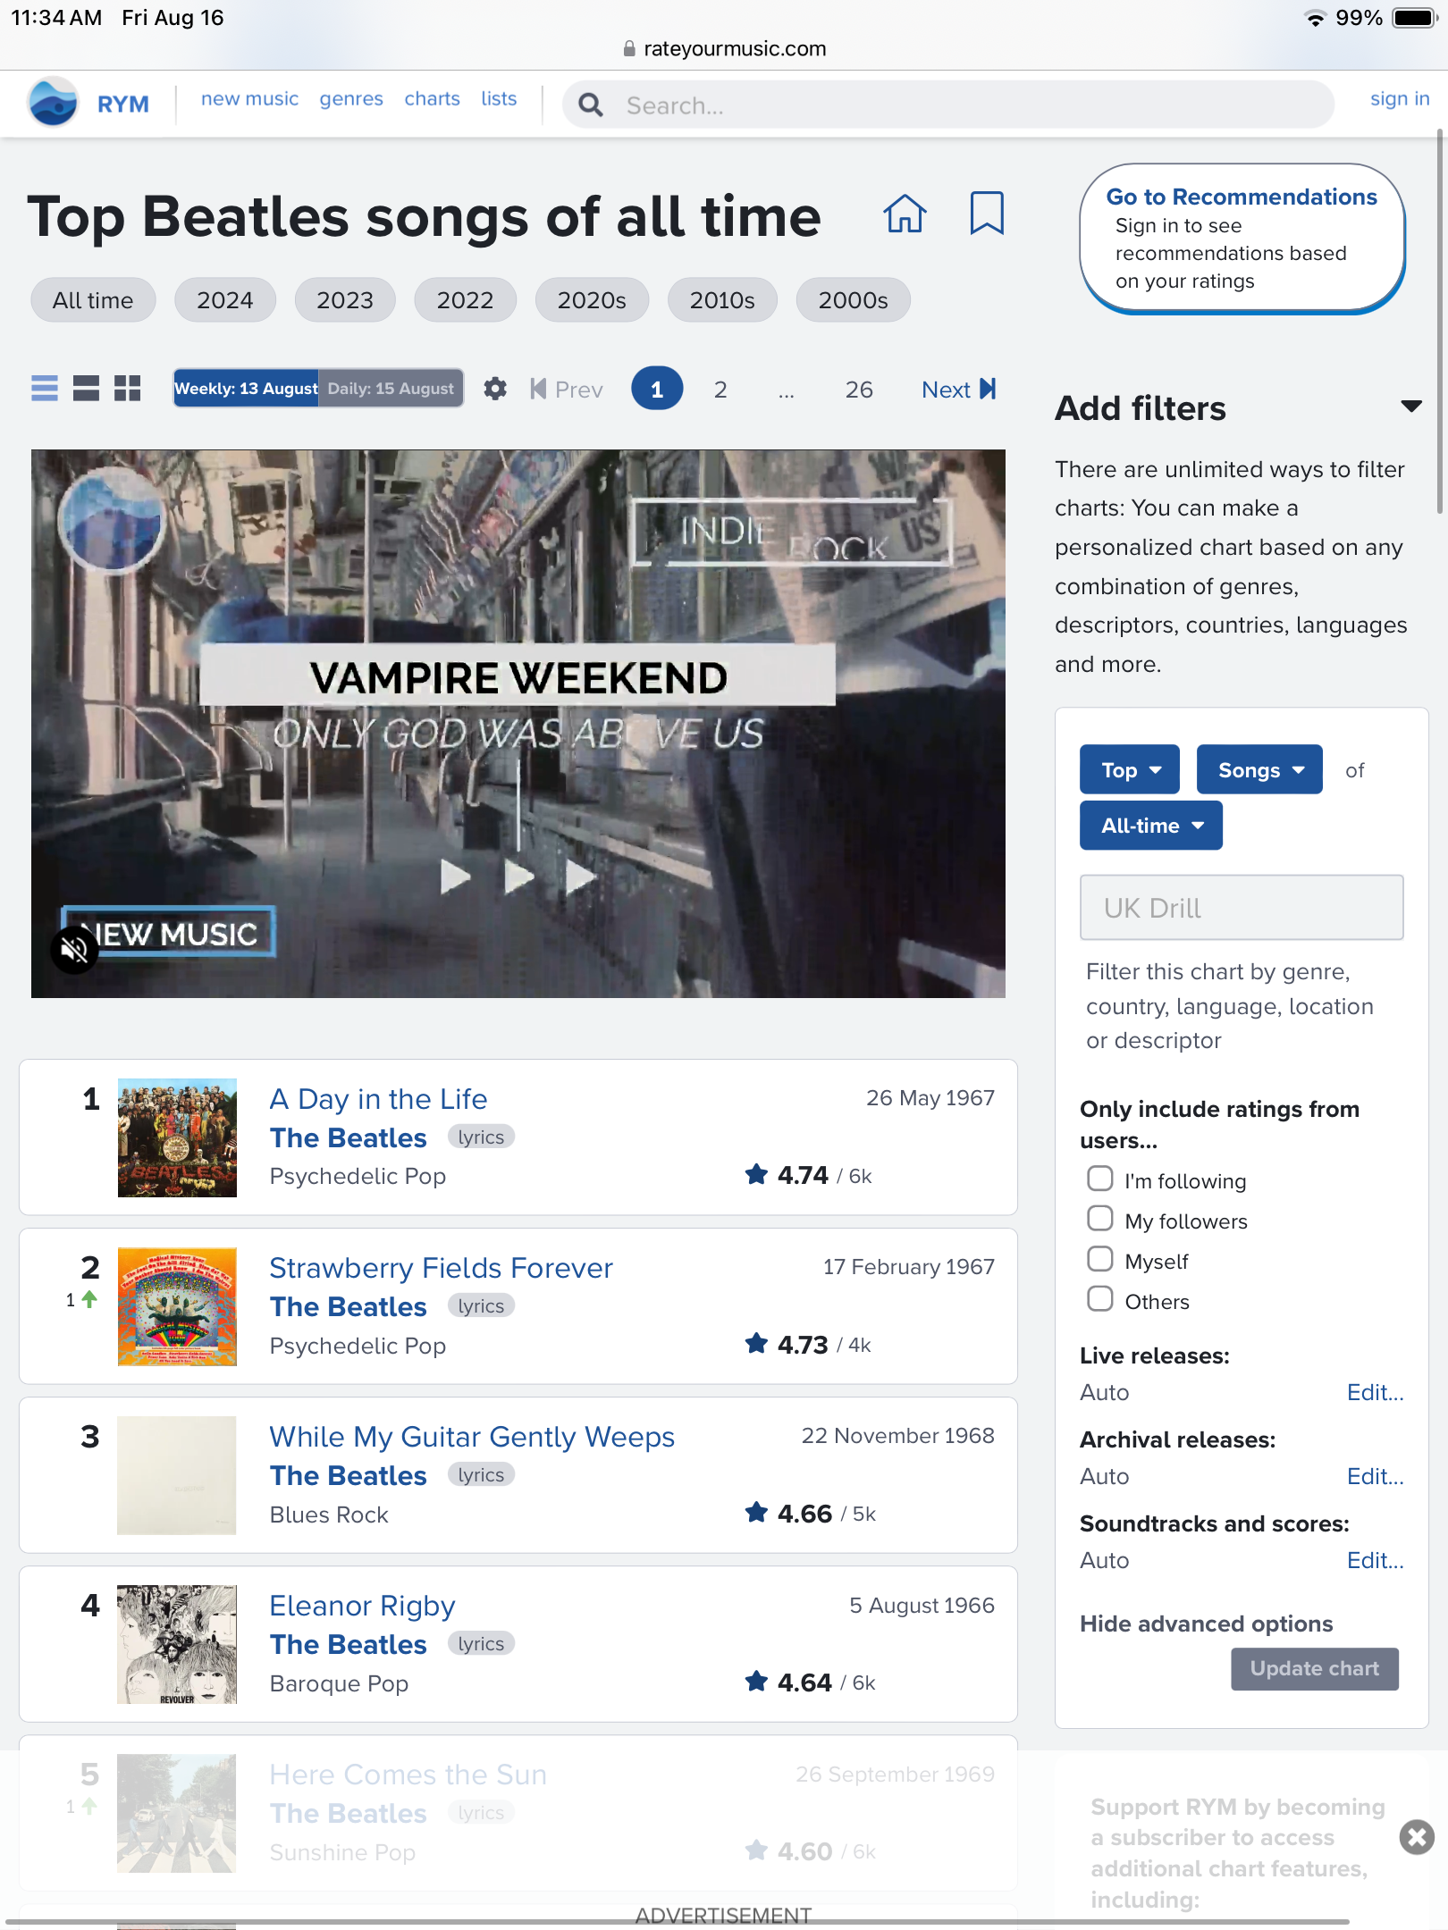This screenshot has width=1448, height=1930.
Task: Select the 2024 period tab
Action: click(x=225, y=300)
